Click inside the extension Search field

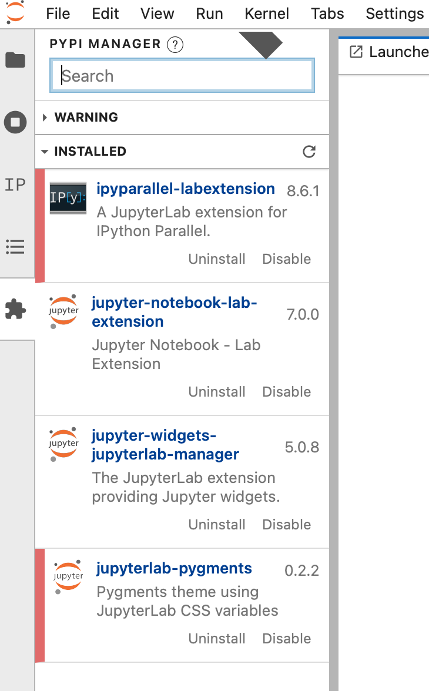182,75
